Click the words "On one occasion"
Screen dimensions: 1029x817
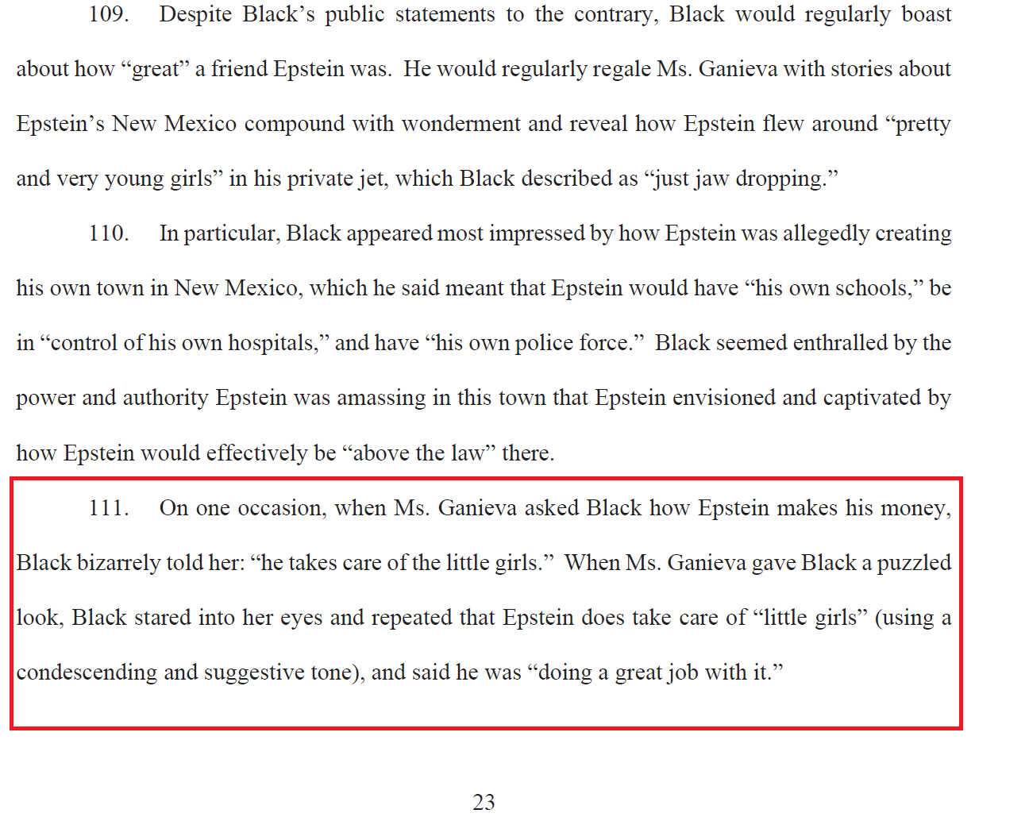243,508
